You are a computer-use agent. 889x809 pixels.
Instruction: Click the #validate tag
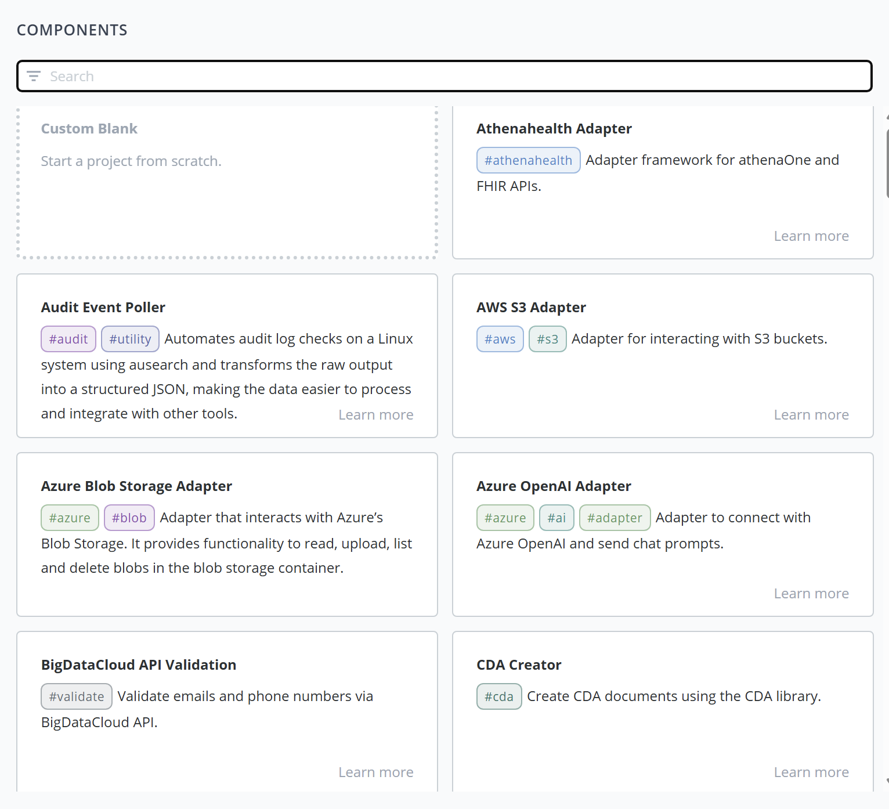[x=77, y=696]
